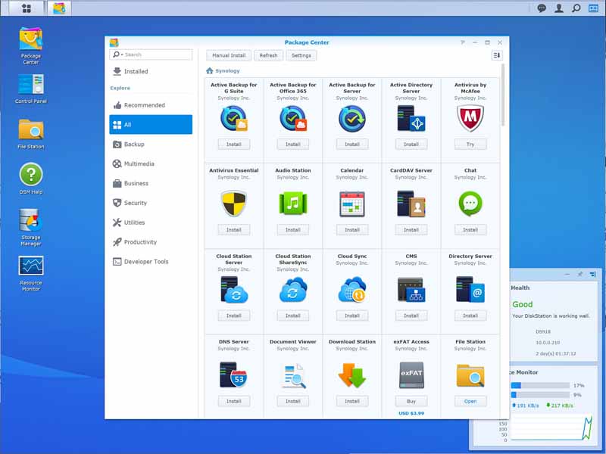Viewport: 606px width, 454px height.
Task: Select Package Center in the taskbar
Action: point(59,8)
